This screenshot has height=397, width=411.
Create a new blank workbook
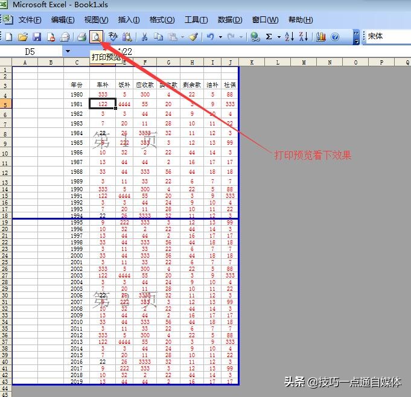point(9,37)
